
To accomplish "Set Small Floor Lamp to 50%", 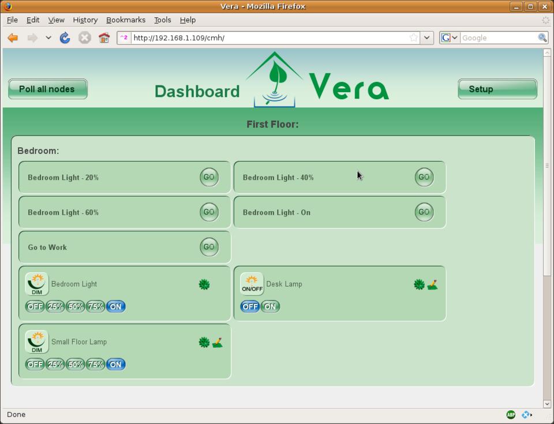I will click(x=76, y=364).
